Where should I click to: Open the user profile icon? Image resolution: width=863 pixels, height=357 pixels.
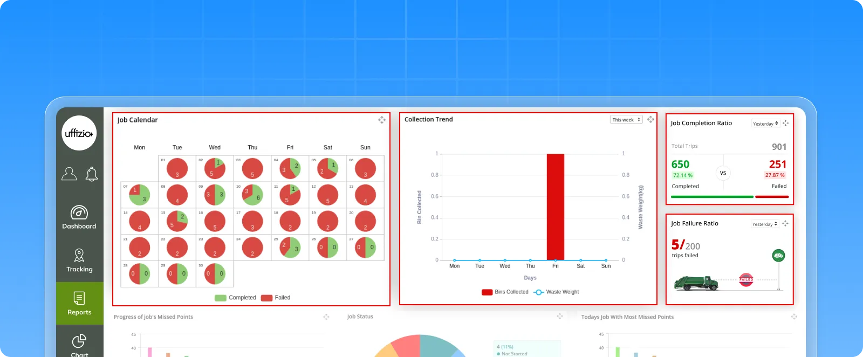pos(69,174)
